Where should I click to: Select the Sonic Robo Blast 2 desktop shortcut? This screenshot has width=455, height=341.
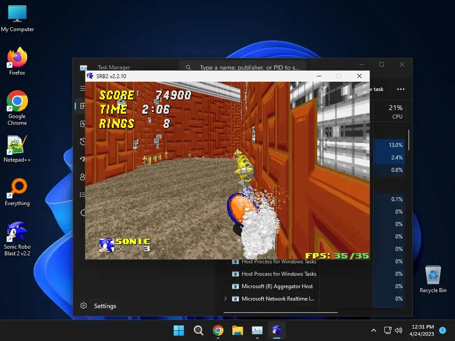click(17, 238)
